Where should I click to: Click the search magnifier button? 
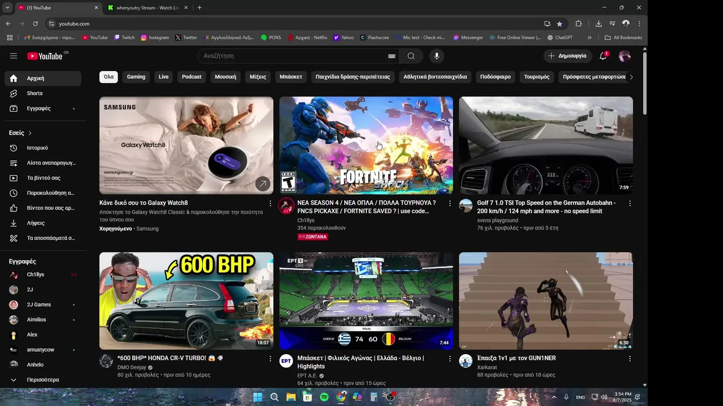pos(411,56)
